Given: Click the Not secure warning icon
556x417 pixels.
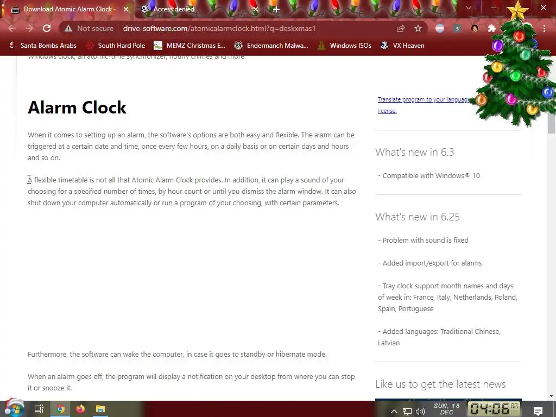Looking at the screenshot, I should (68, 28).
